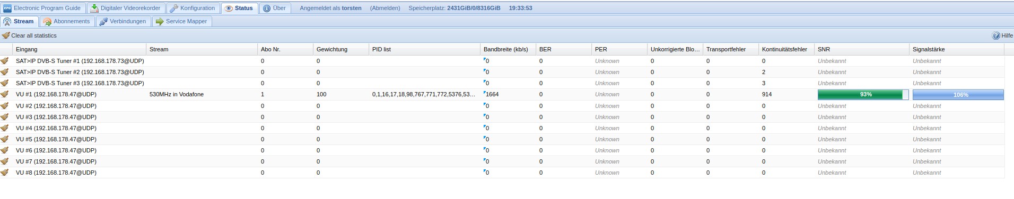Clear stats icon for VU #4 row

tap(5, 128)
